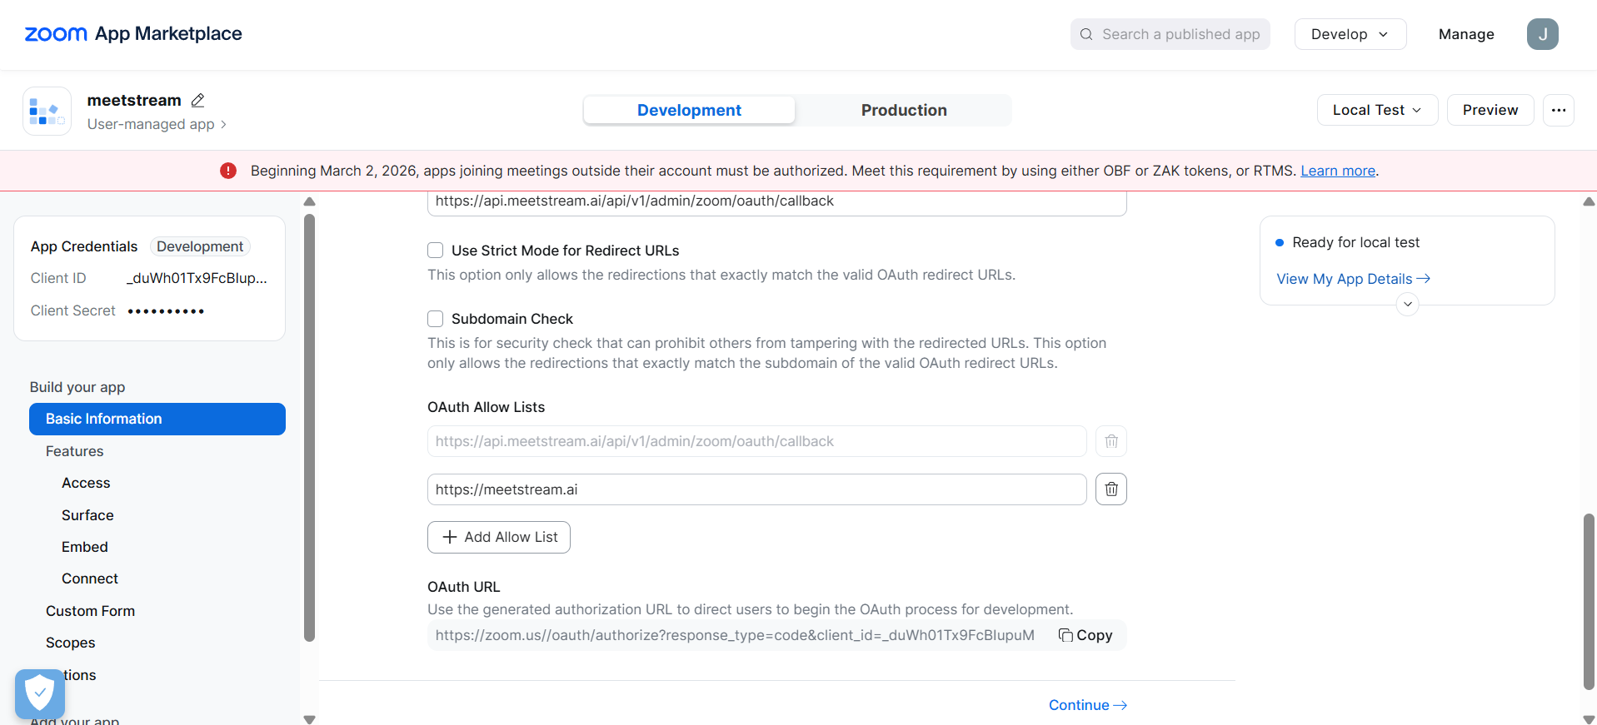Expand User-managed app chevron
The width and height of the screenshot is (1597, 725).
[x=223, y=124]
